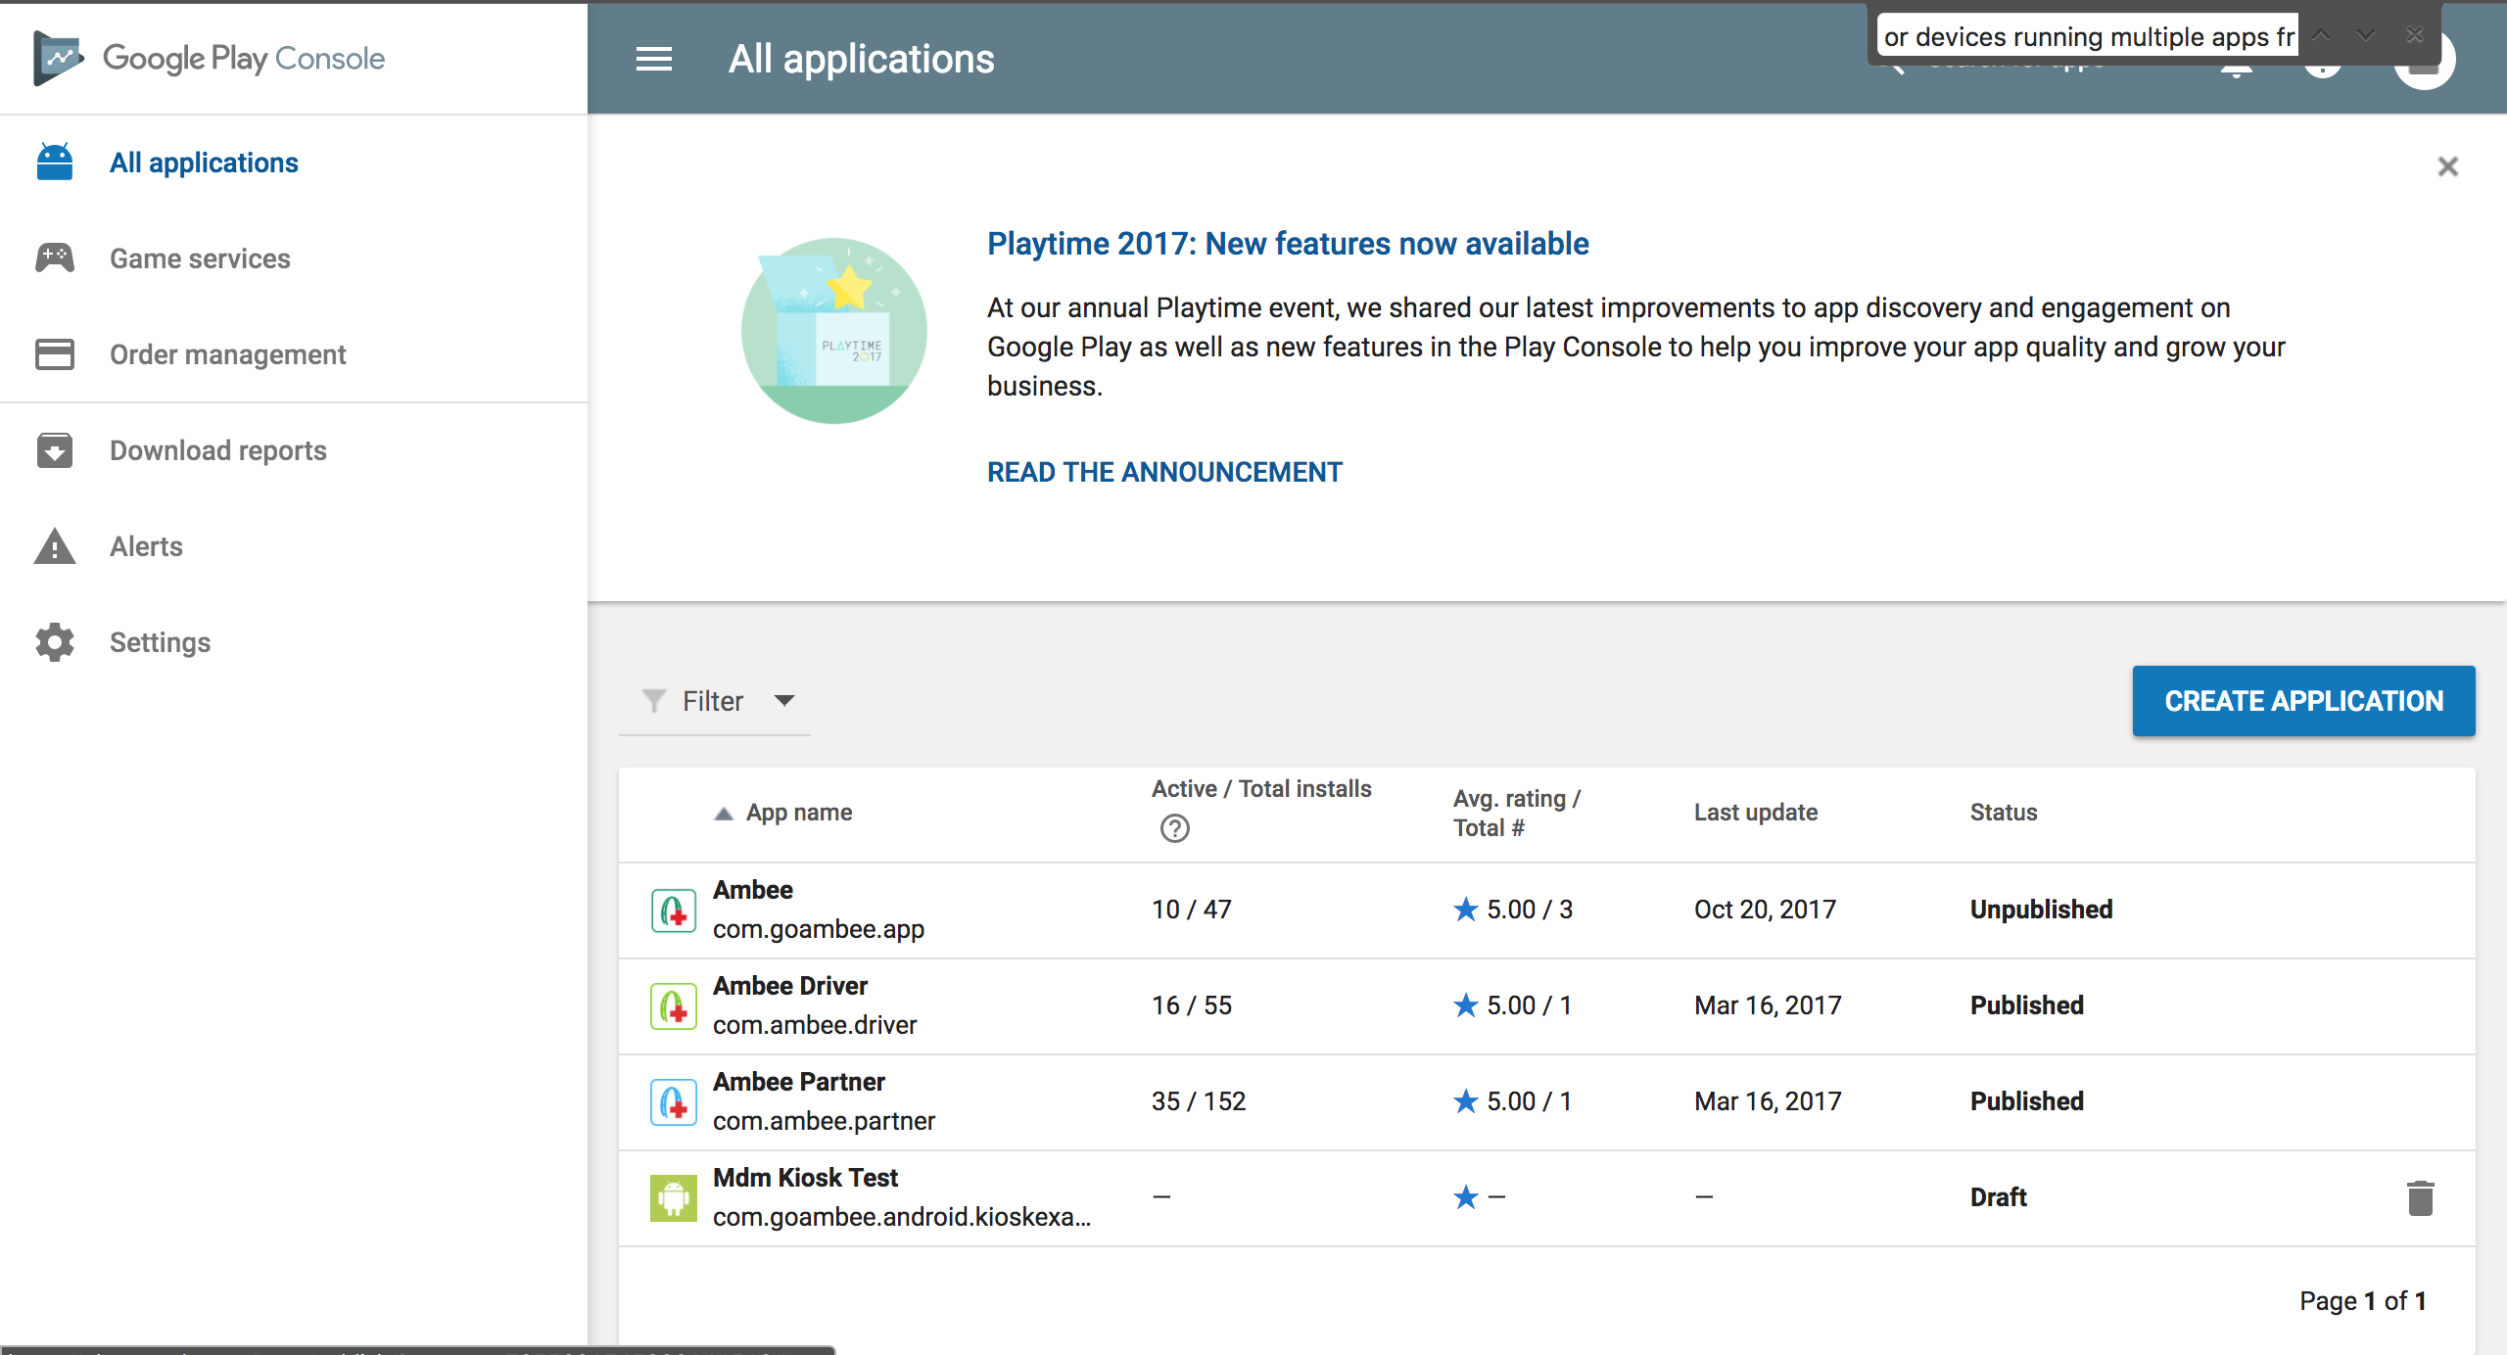This screenshot has height=1355, width=2507.
Task: Click the Ambee Driver app icon
Action: coord(674,1005)
